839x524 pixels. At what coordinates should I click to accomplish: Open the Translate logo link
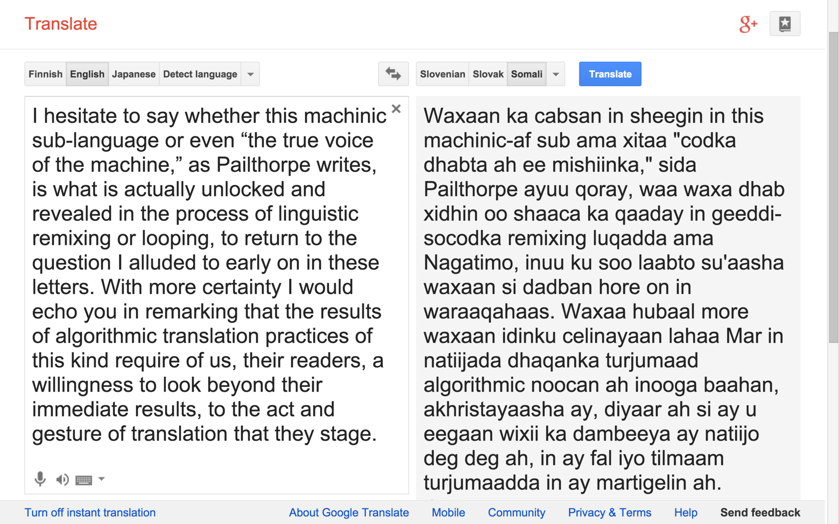pyautogui.click(x=61, y=24)
